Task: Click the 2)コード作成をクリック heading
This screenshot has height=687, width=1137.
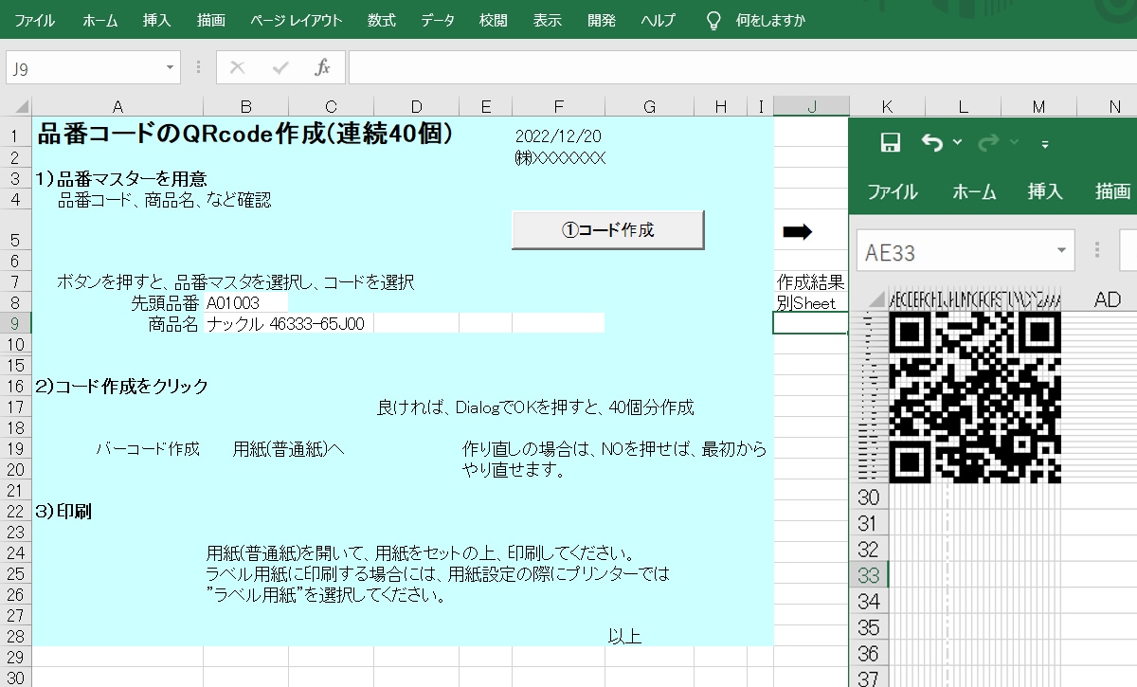Action: click(x=121, y=386)
